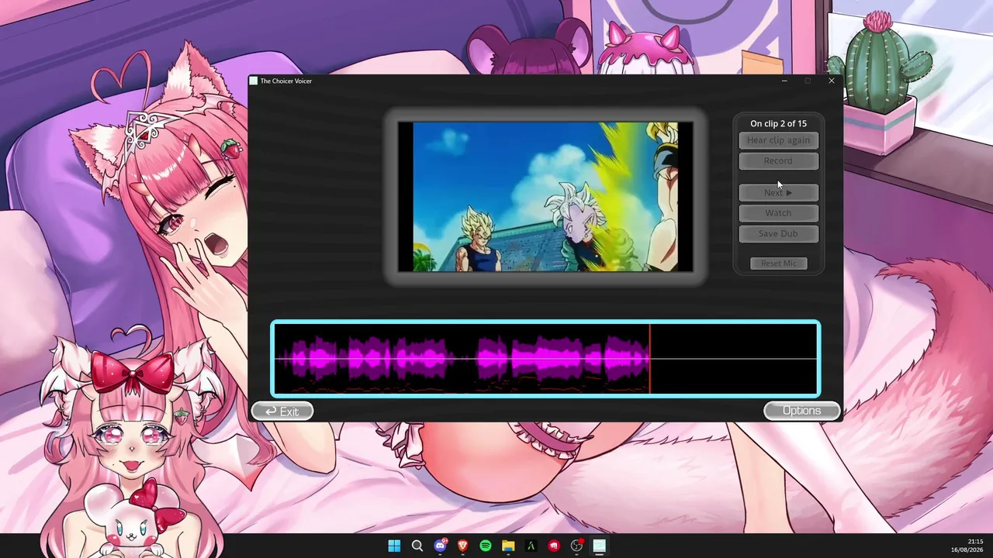This screenshot has height=558, width=993.
Task: Go to the Next clip
Action: pos(778,192)
